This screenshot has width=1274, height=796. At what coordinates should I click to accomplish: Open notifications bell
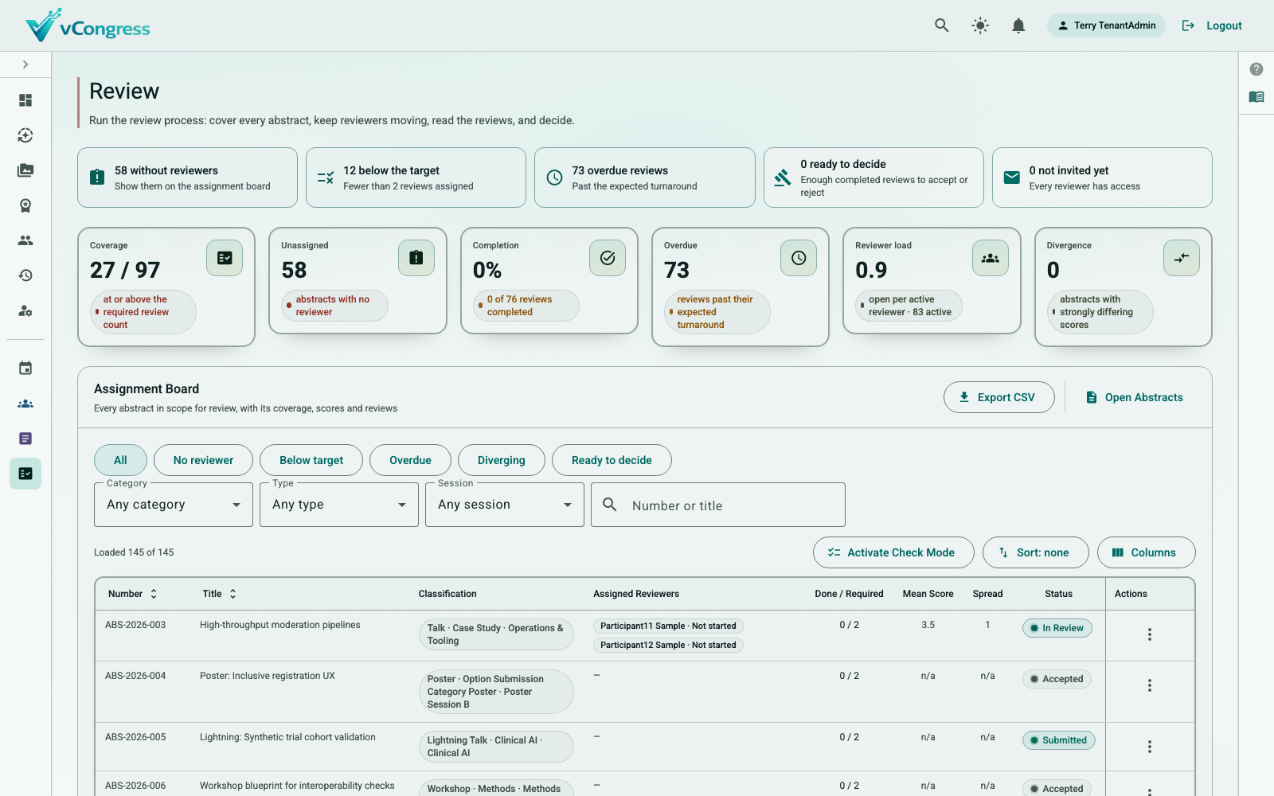(x=1018, y=25)
